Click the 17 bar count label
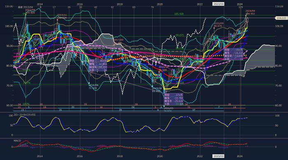Screen dimensions: 288x160 click(54, 7)
